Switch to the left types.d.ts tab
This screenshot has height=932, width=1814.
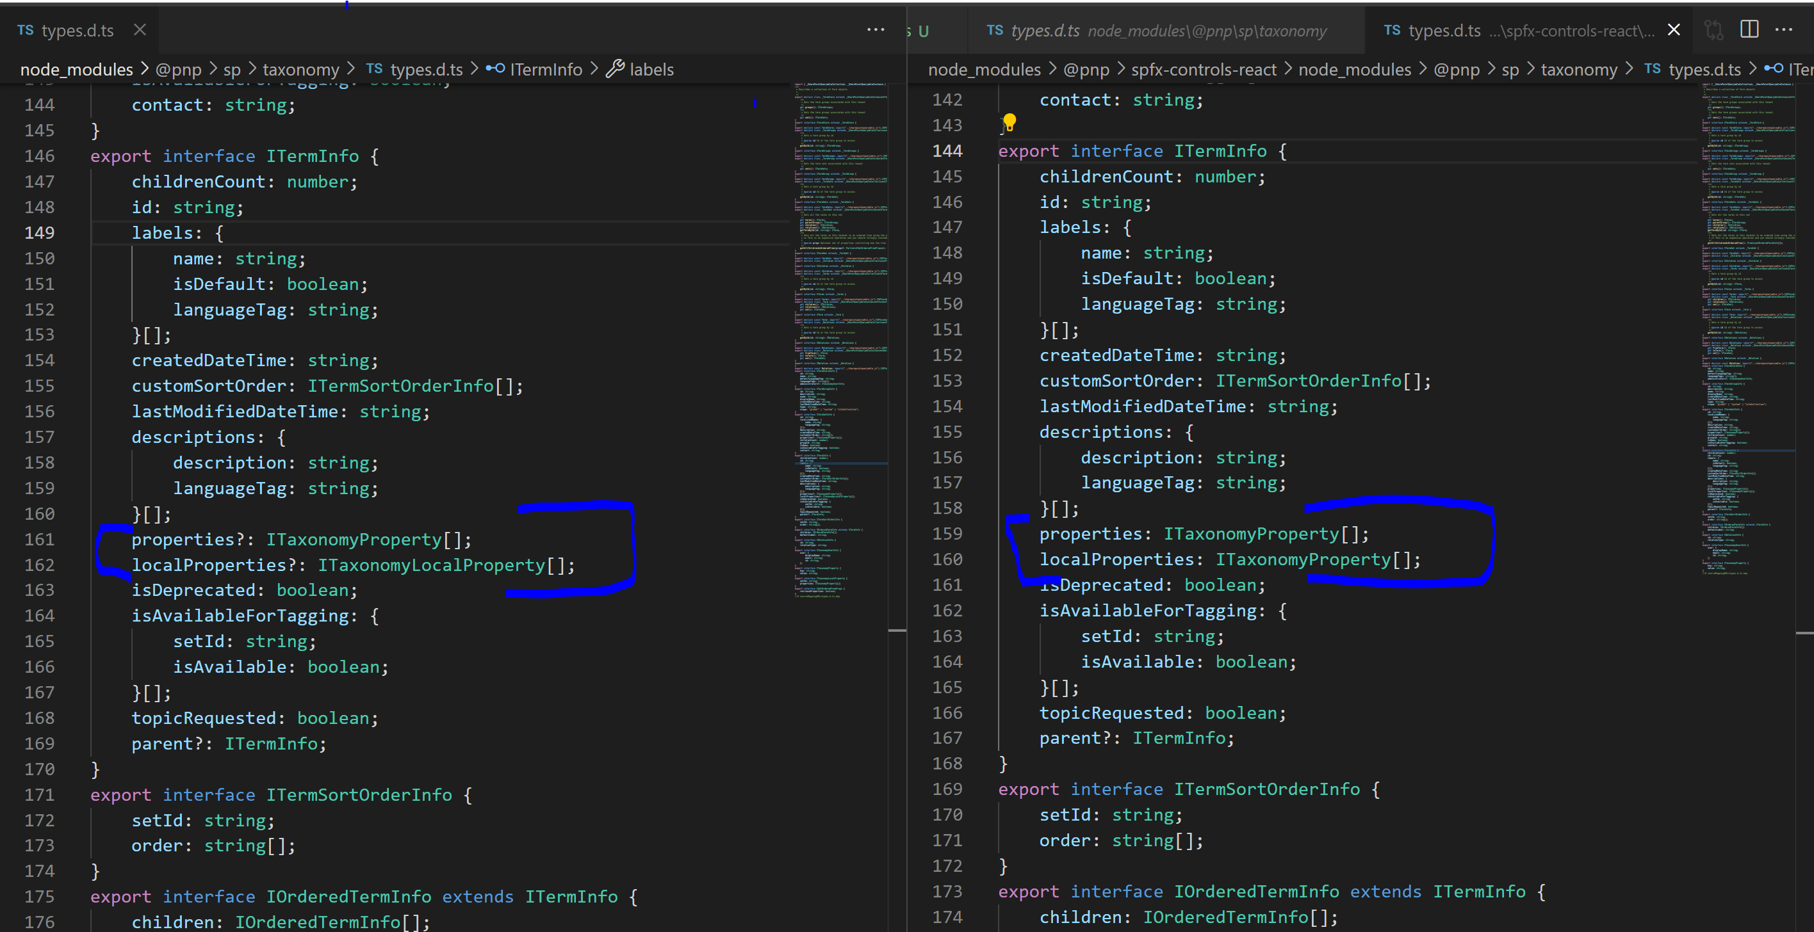tap(78, 29)
